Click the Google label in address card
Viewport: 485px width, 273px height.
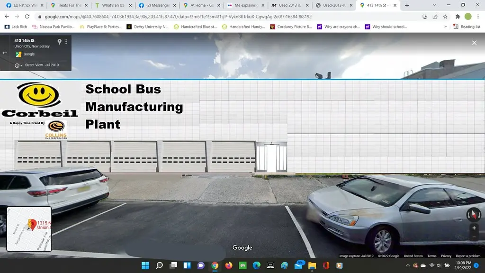pyautogui.click(x=29, y=54)
